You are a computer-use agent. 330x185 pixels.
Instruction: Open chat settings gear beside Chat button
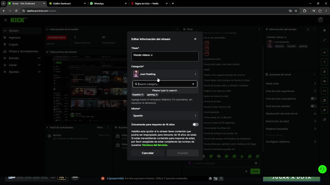click(x=246, y=171)
